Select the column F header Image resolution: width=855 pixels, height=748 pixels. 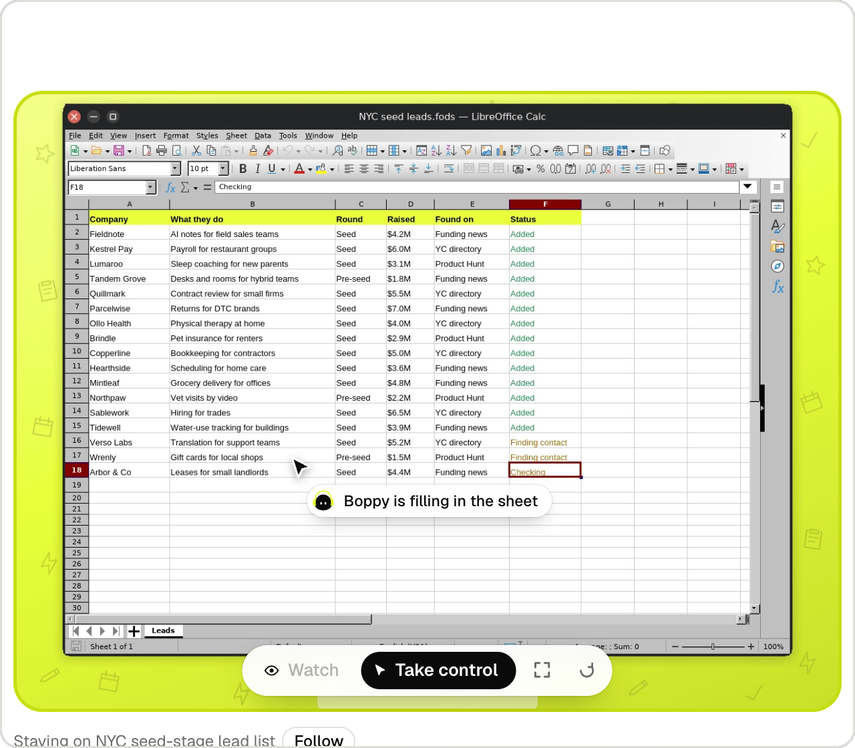click(x=545, y=204)
